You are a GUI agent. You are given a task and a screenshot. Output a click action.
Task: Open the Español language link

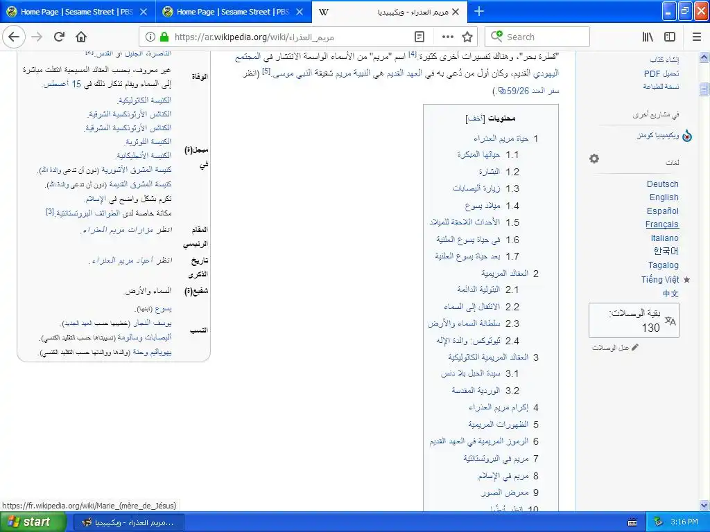click(662, 211)
